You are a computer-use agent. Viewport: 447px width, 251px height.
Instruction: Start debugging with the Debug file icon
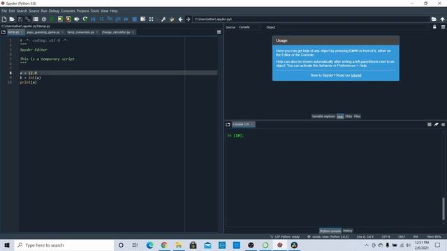point(93,19)
